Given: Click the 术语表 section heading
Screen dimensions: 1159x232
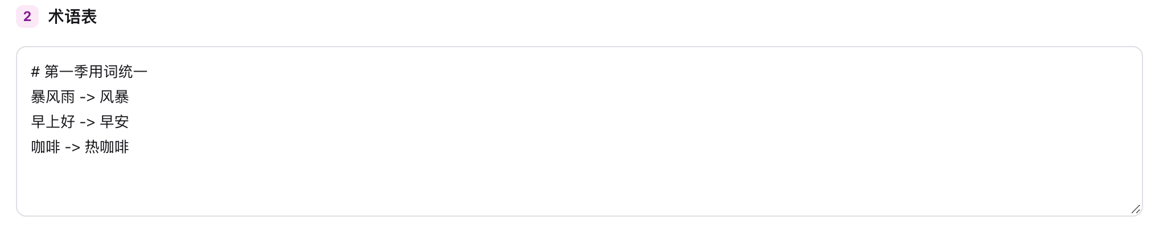Looking at the screenshot, I should click(x=72, y=16).
